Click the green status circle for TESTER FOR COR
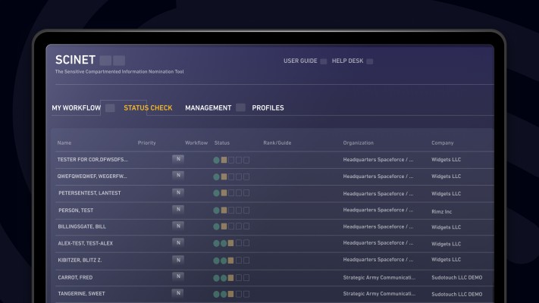Screen dimensions: 539x303 [216, 160]
